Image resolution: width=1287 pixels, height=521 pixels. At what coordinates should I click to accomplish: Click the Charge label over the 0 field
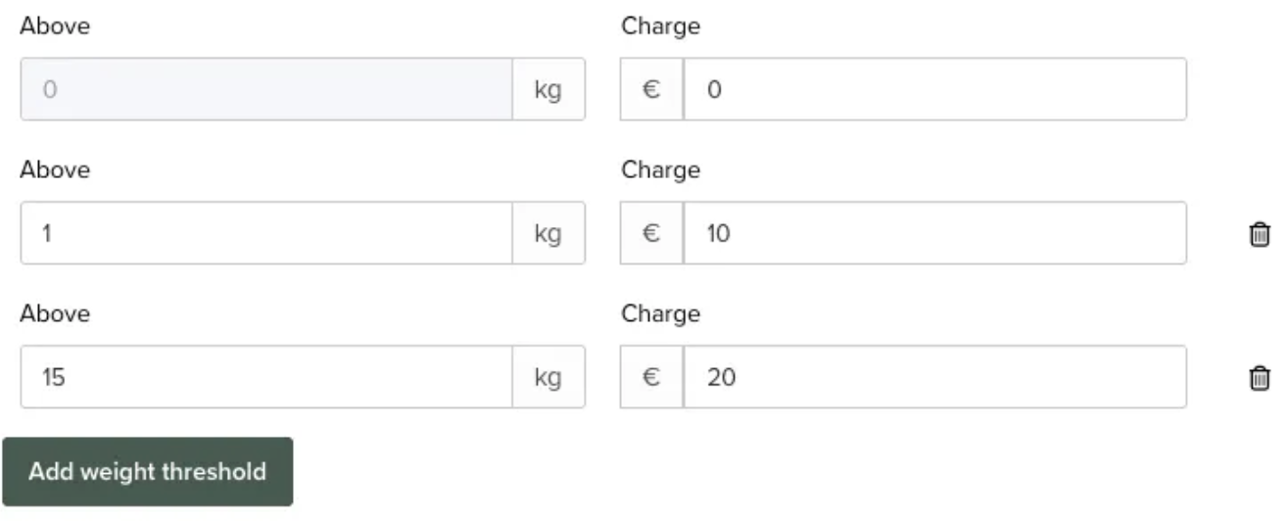coord(661,26)
